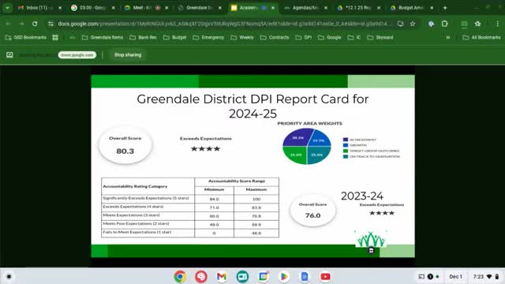Open YouTube from the shelf
This screenshot has height=284, width=505.
325,277
